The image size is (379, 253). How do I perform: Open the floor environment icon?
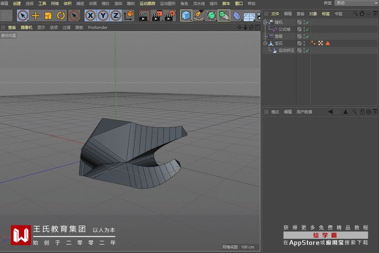pyautogui.click(x=249, y=16)
